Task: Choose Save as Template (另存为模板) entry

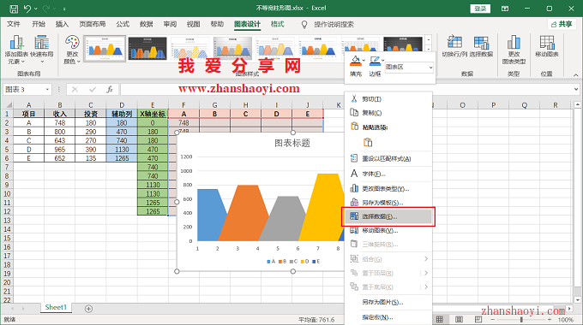Action: (x=388, y=203)
